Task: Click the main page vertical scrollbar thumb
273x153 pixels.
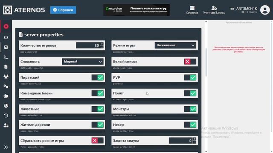Action: tap(206, 62)
